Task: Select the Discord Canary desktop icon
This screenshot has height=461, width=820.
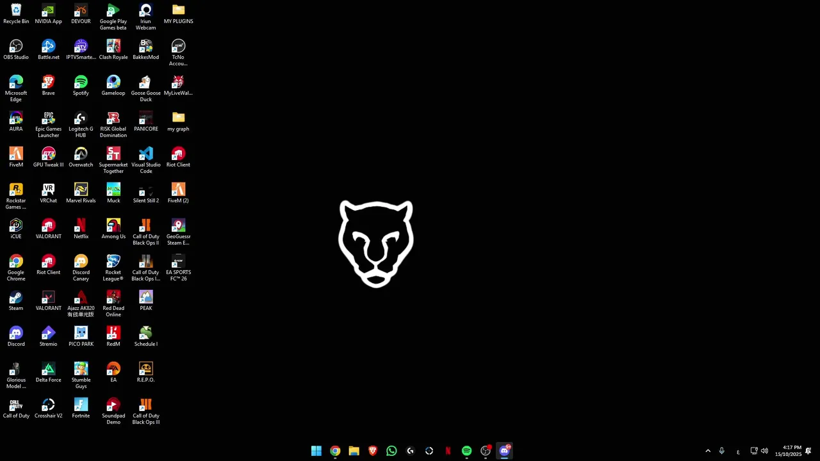Action: (81, 268)
